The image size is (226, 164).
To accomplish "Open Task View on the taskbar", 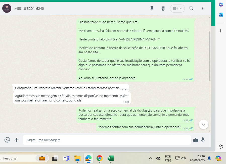I will point(55,158).
